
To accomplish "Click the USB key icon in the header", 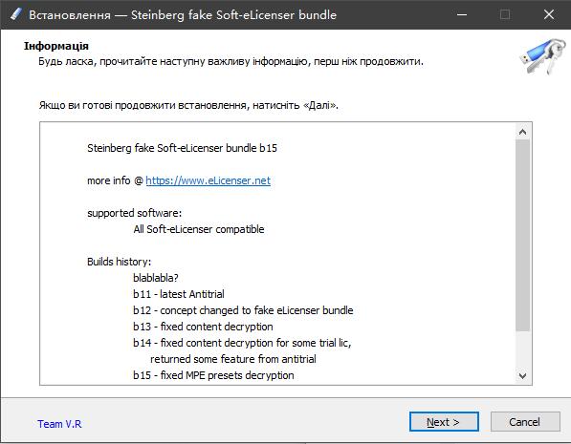I will tap(542, 56).
